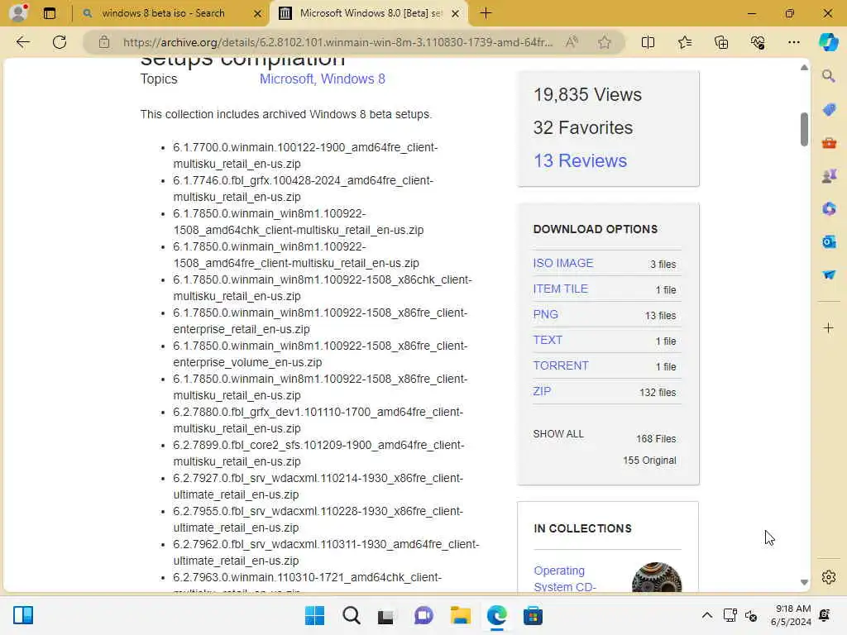The height and width of the screenshot is (635, 847).
Task: Click SHOW ALL download files
Action: tap(558, 434)
